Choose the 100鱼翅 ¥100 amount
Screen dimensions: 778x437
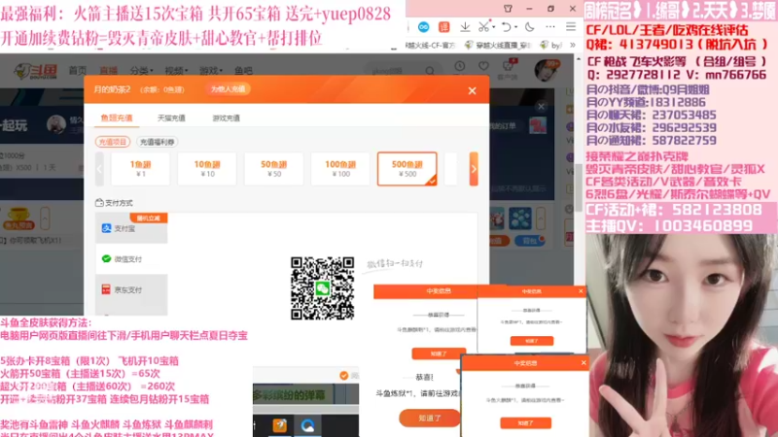click(x=340, y=169)
